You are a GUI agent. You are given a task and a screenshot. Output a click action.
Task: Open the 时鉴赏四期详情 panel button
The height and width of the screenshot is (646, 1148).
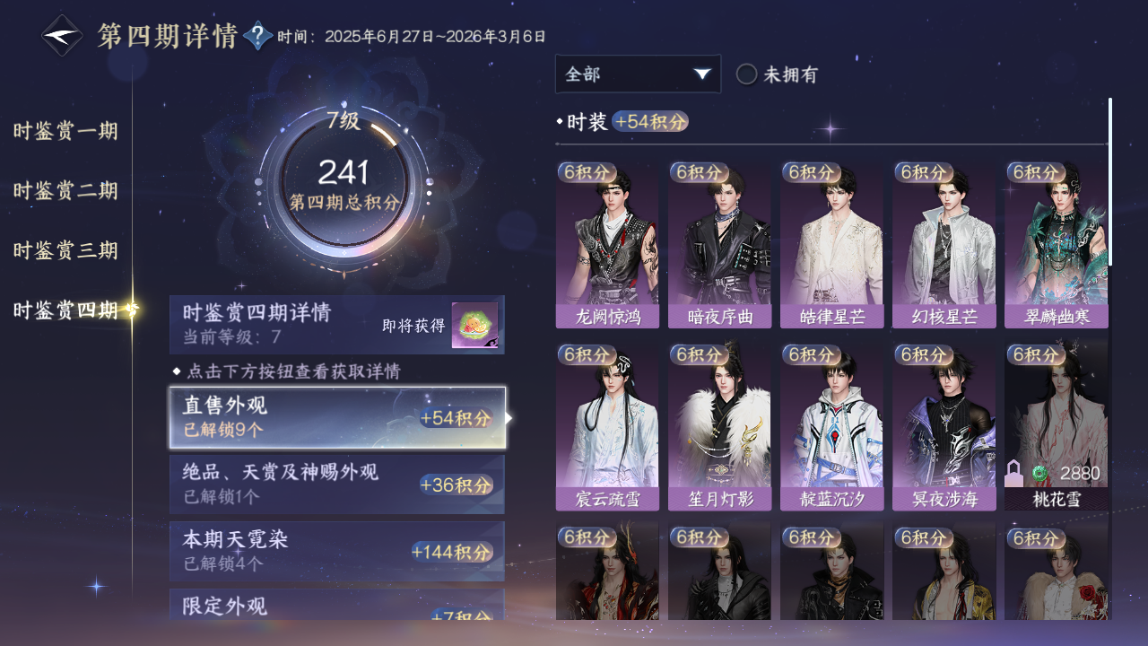point(337,325)
